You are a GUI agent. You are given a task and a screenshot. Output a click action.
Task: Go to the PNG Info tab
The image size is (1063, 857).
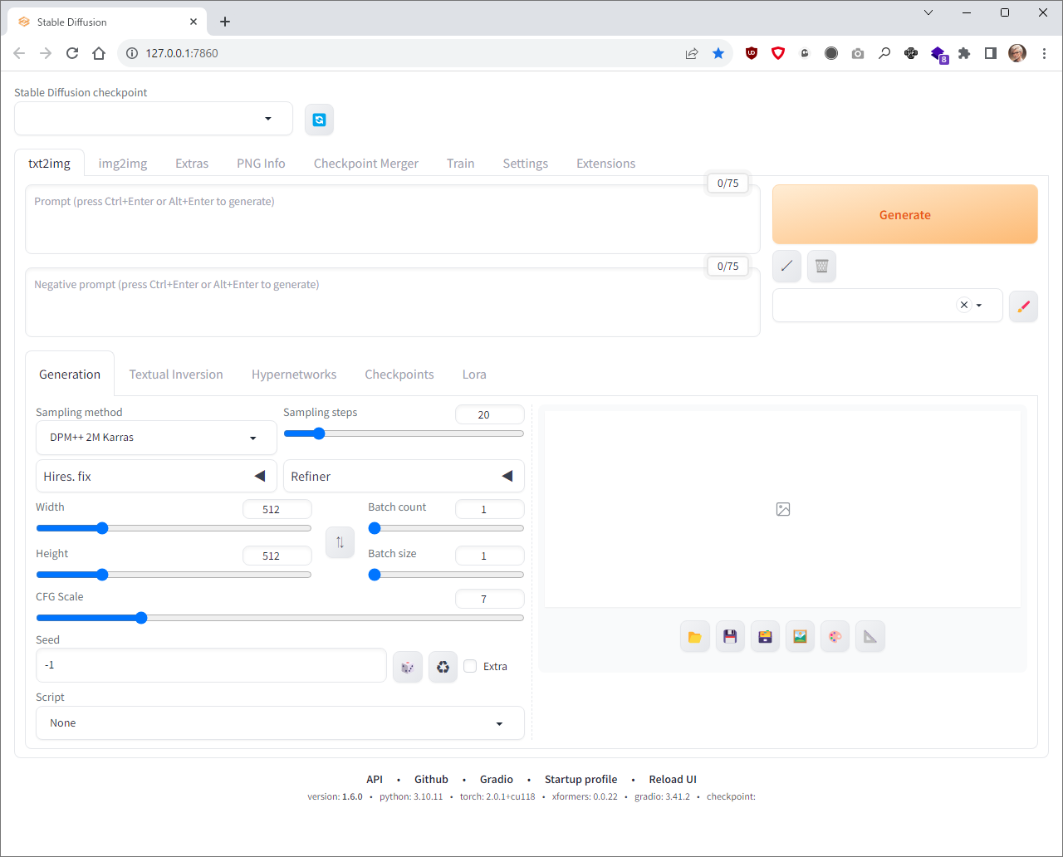pyautogui.click(x=261, y=164)
